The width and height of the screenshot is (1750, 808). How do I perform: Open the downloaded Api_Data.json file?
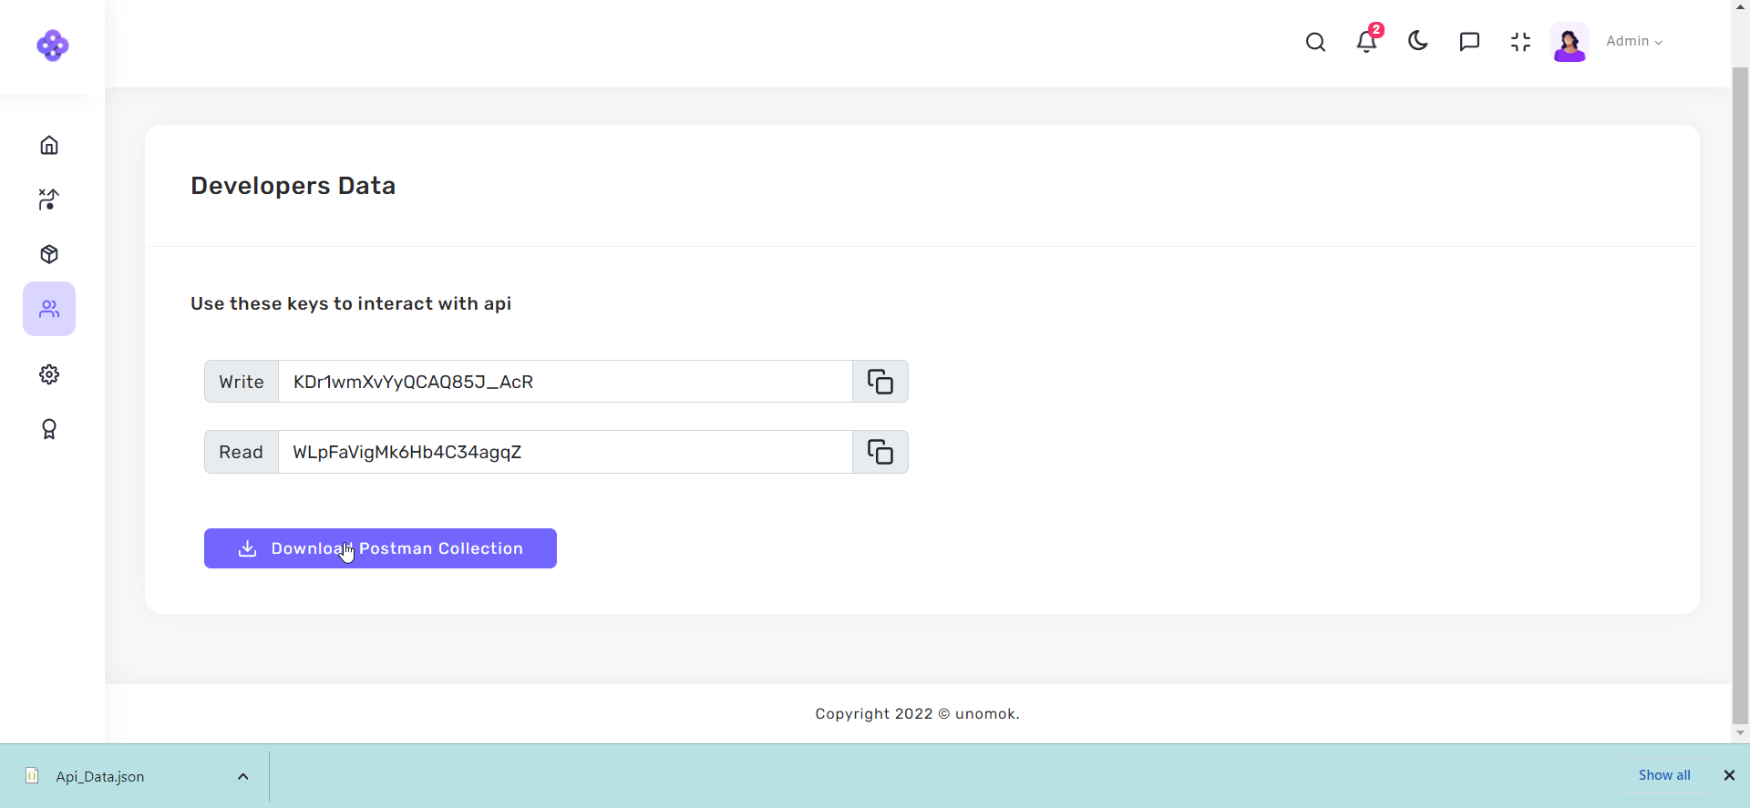[100, 776]
